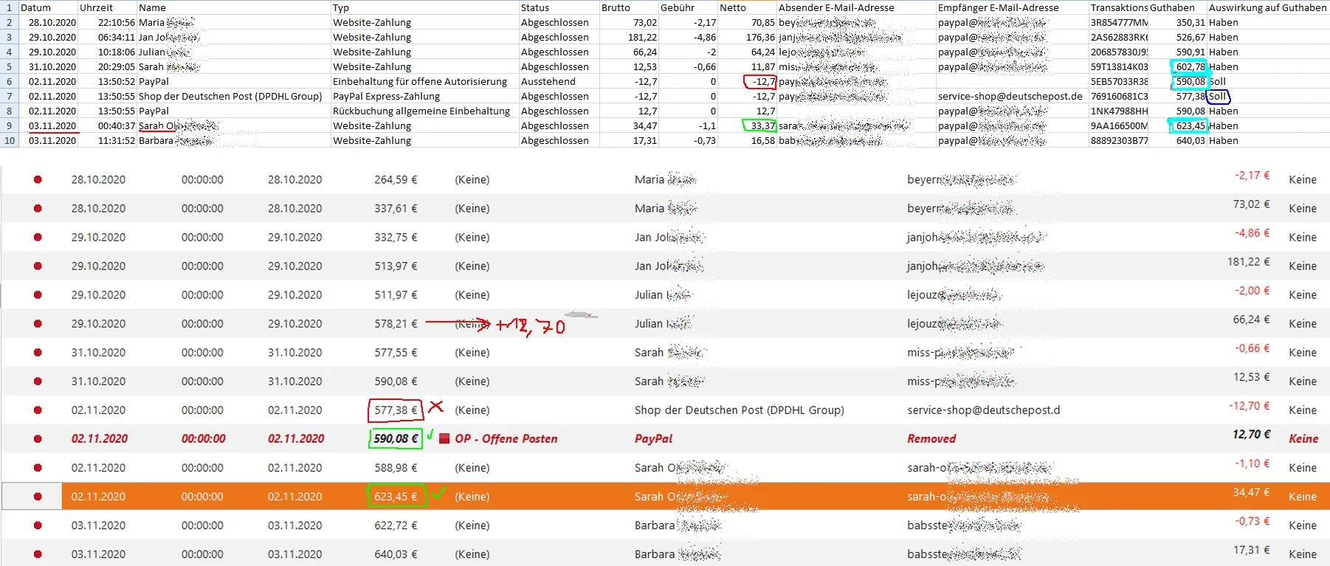Select the Status column header cell
The height and width of the screenshot is (566, 1330).
[x=559, y=7]
